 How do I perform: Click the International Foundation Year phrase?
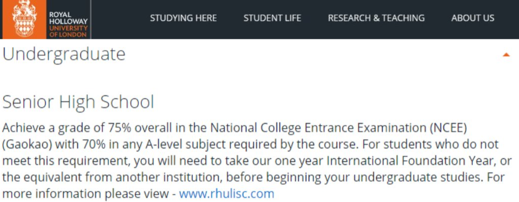coord(410,161)
